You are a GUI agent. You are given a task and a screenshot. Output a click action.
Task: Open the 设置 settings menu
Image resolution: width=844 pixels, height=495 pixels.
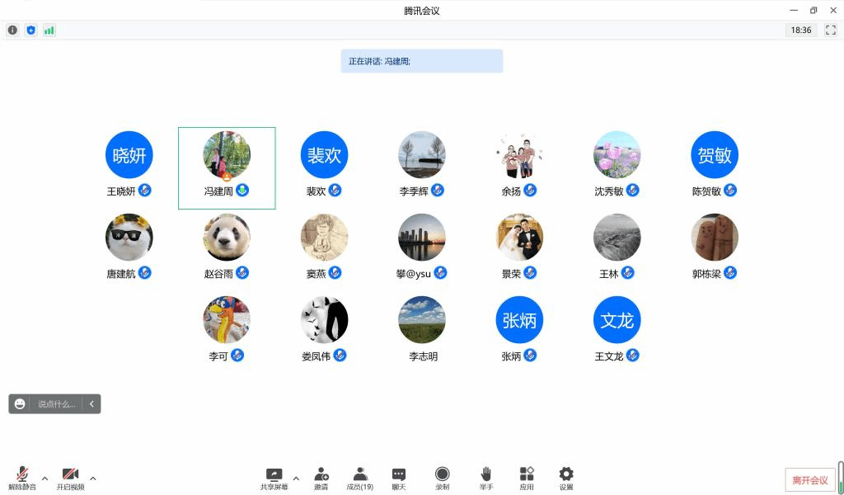coord(566,477)
